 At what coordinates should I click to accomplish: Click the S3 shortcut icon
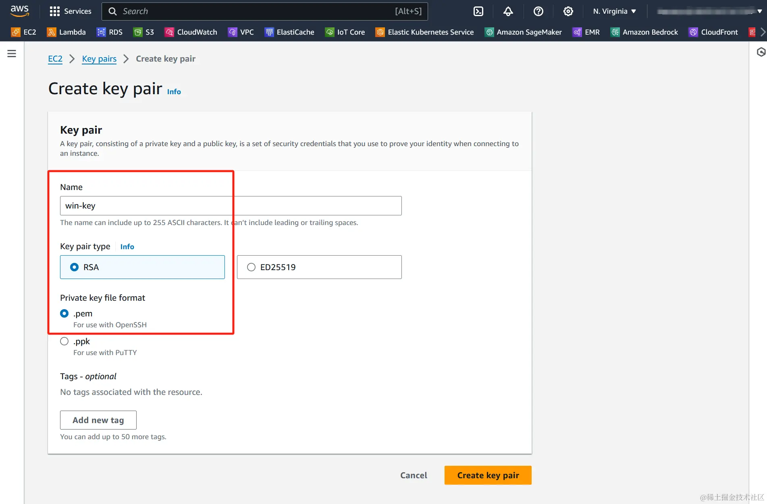138,32
